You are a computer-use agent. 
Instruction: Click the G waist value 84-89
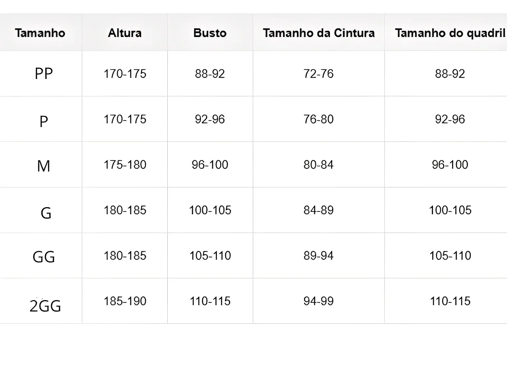[318, 210]
